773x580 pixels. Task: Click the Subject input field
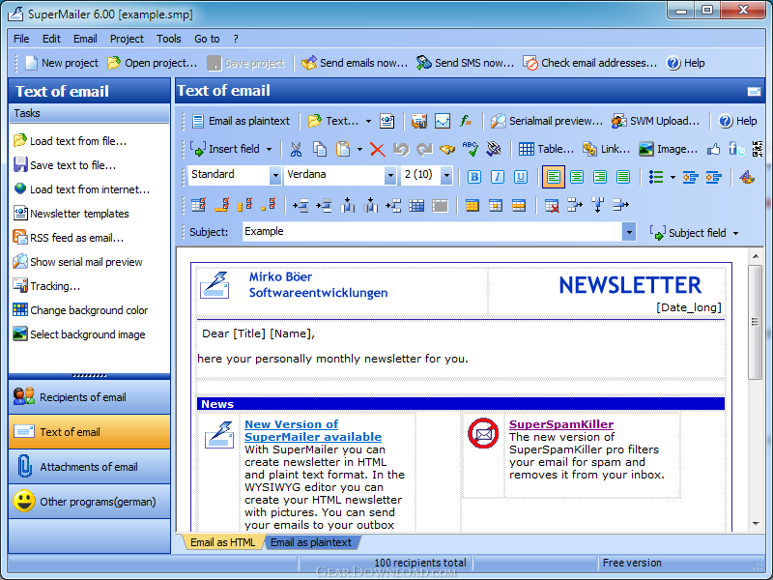(432, 232)
